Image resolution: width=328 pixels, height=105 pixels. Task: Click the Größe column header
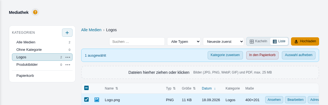point(187,88)
